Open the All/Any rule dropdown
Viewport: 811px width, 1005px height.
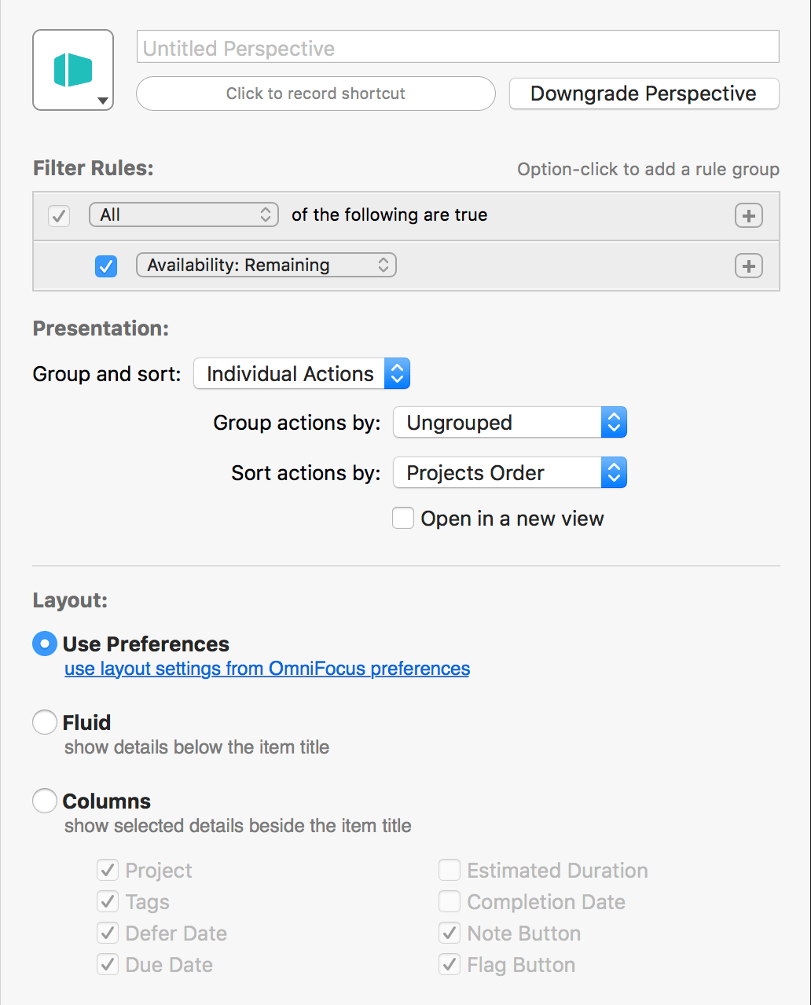click(184, 215)
